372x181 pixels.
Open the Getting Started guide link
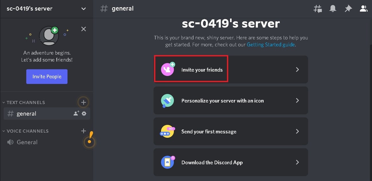tap(270, 45)
